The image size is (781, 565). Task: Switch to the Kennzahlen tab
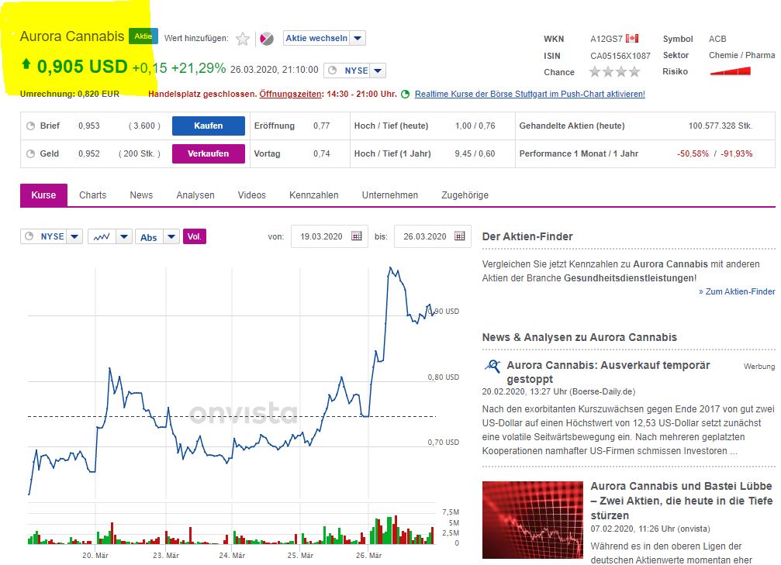(314, 195)
